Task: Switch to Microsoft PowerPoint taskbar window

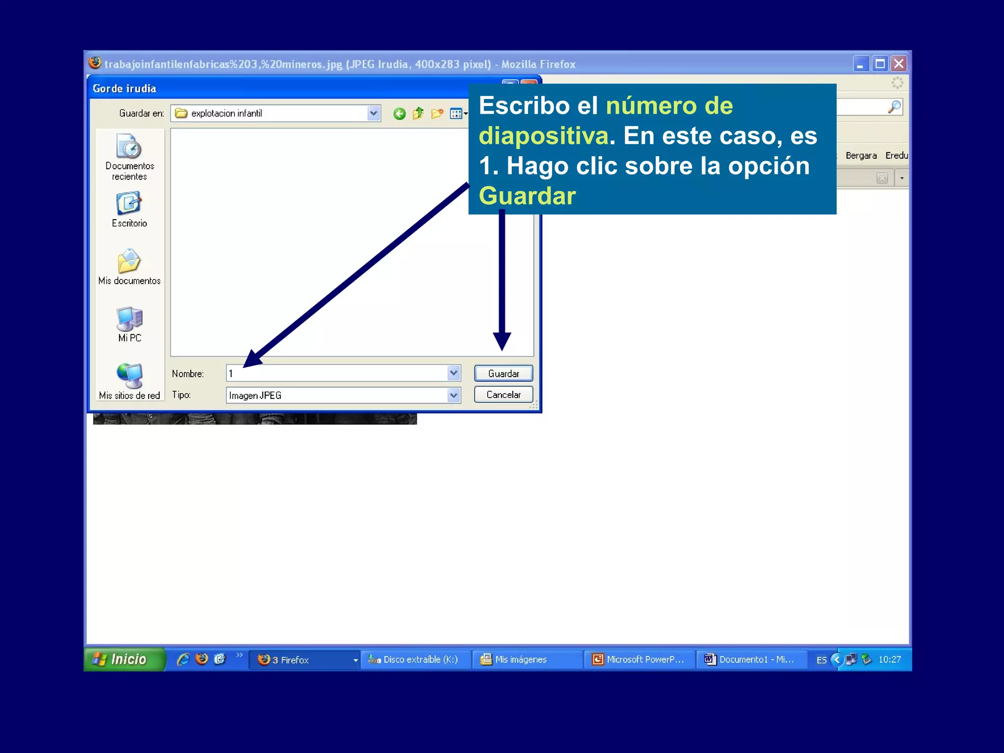Action: click(x=639, y=660)
